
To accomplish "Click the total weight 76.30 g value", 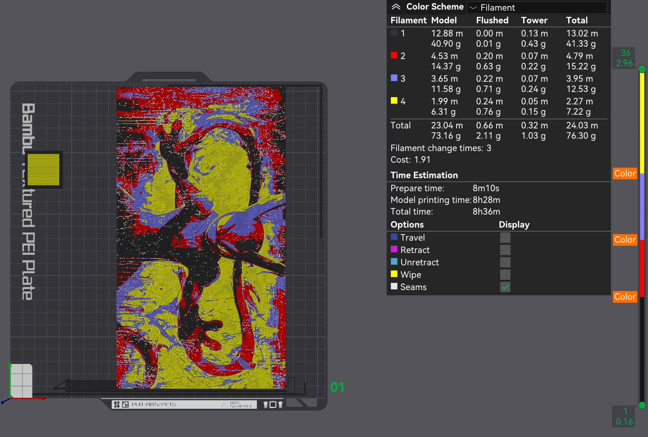I will point(581,136).
